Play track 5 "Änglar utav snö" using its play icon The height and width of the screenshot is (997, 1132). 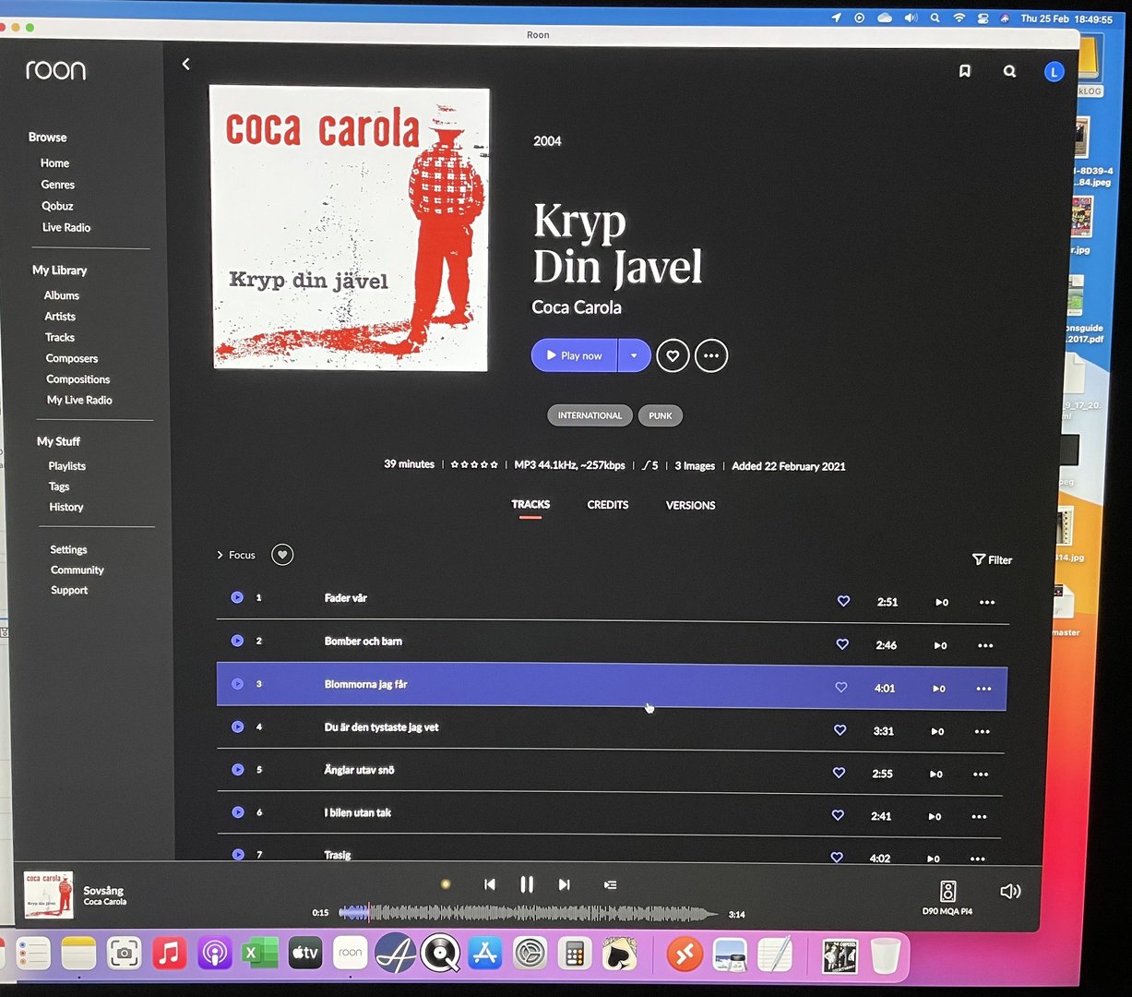click(237, 769)
